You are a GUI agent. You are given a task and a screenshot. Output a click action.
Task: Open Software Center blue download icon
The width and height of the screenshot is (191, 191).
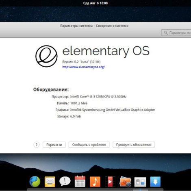[x=155, y=182]
